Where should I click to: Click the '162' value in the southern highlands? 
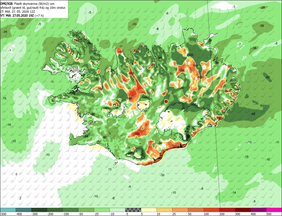137,133
